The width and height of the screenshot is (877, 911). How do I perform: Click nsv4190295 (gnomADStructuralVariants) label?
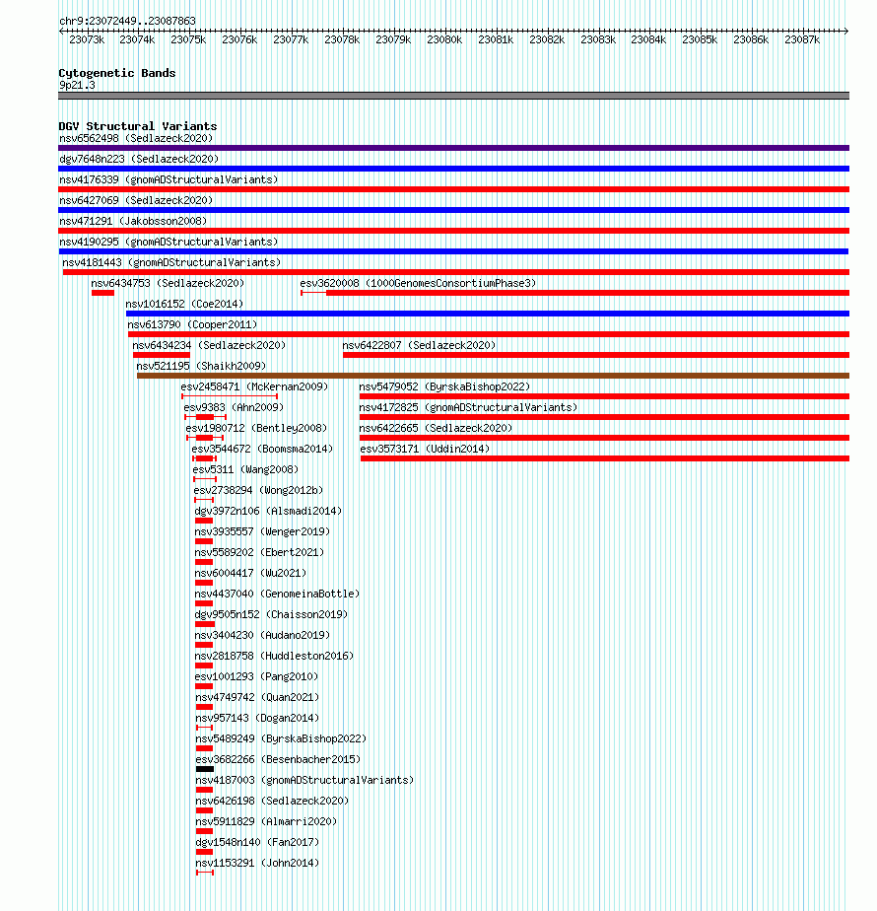[x=169, y=242]
